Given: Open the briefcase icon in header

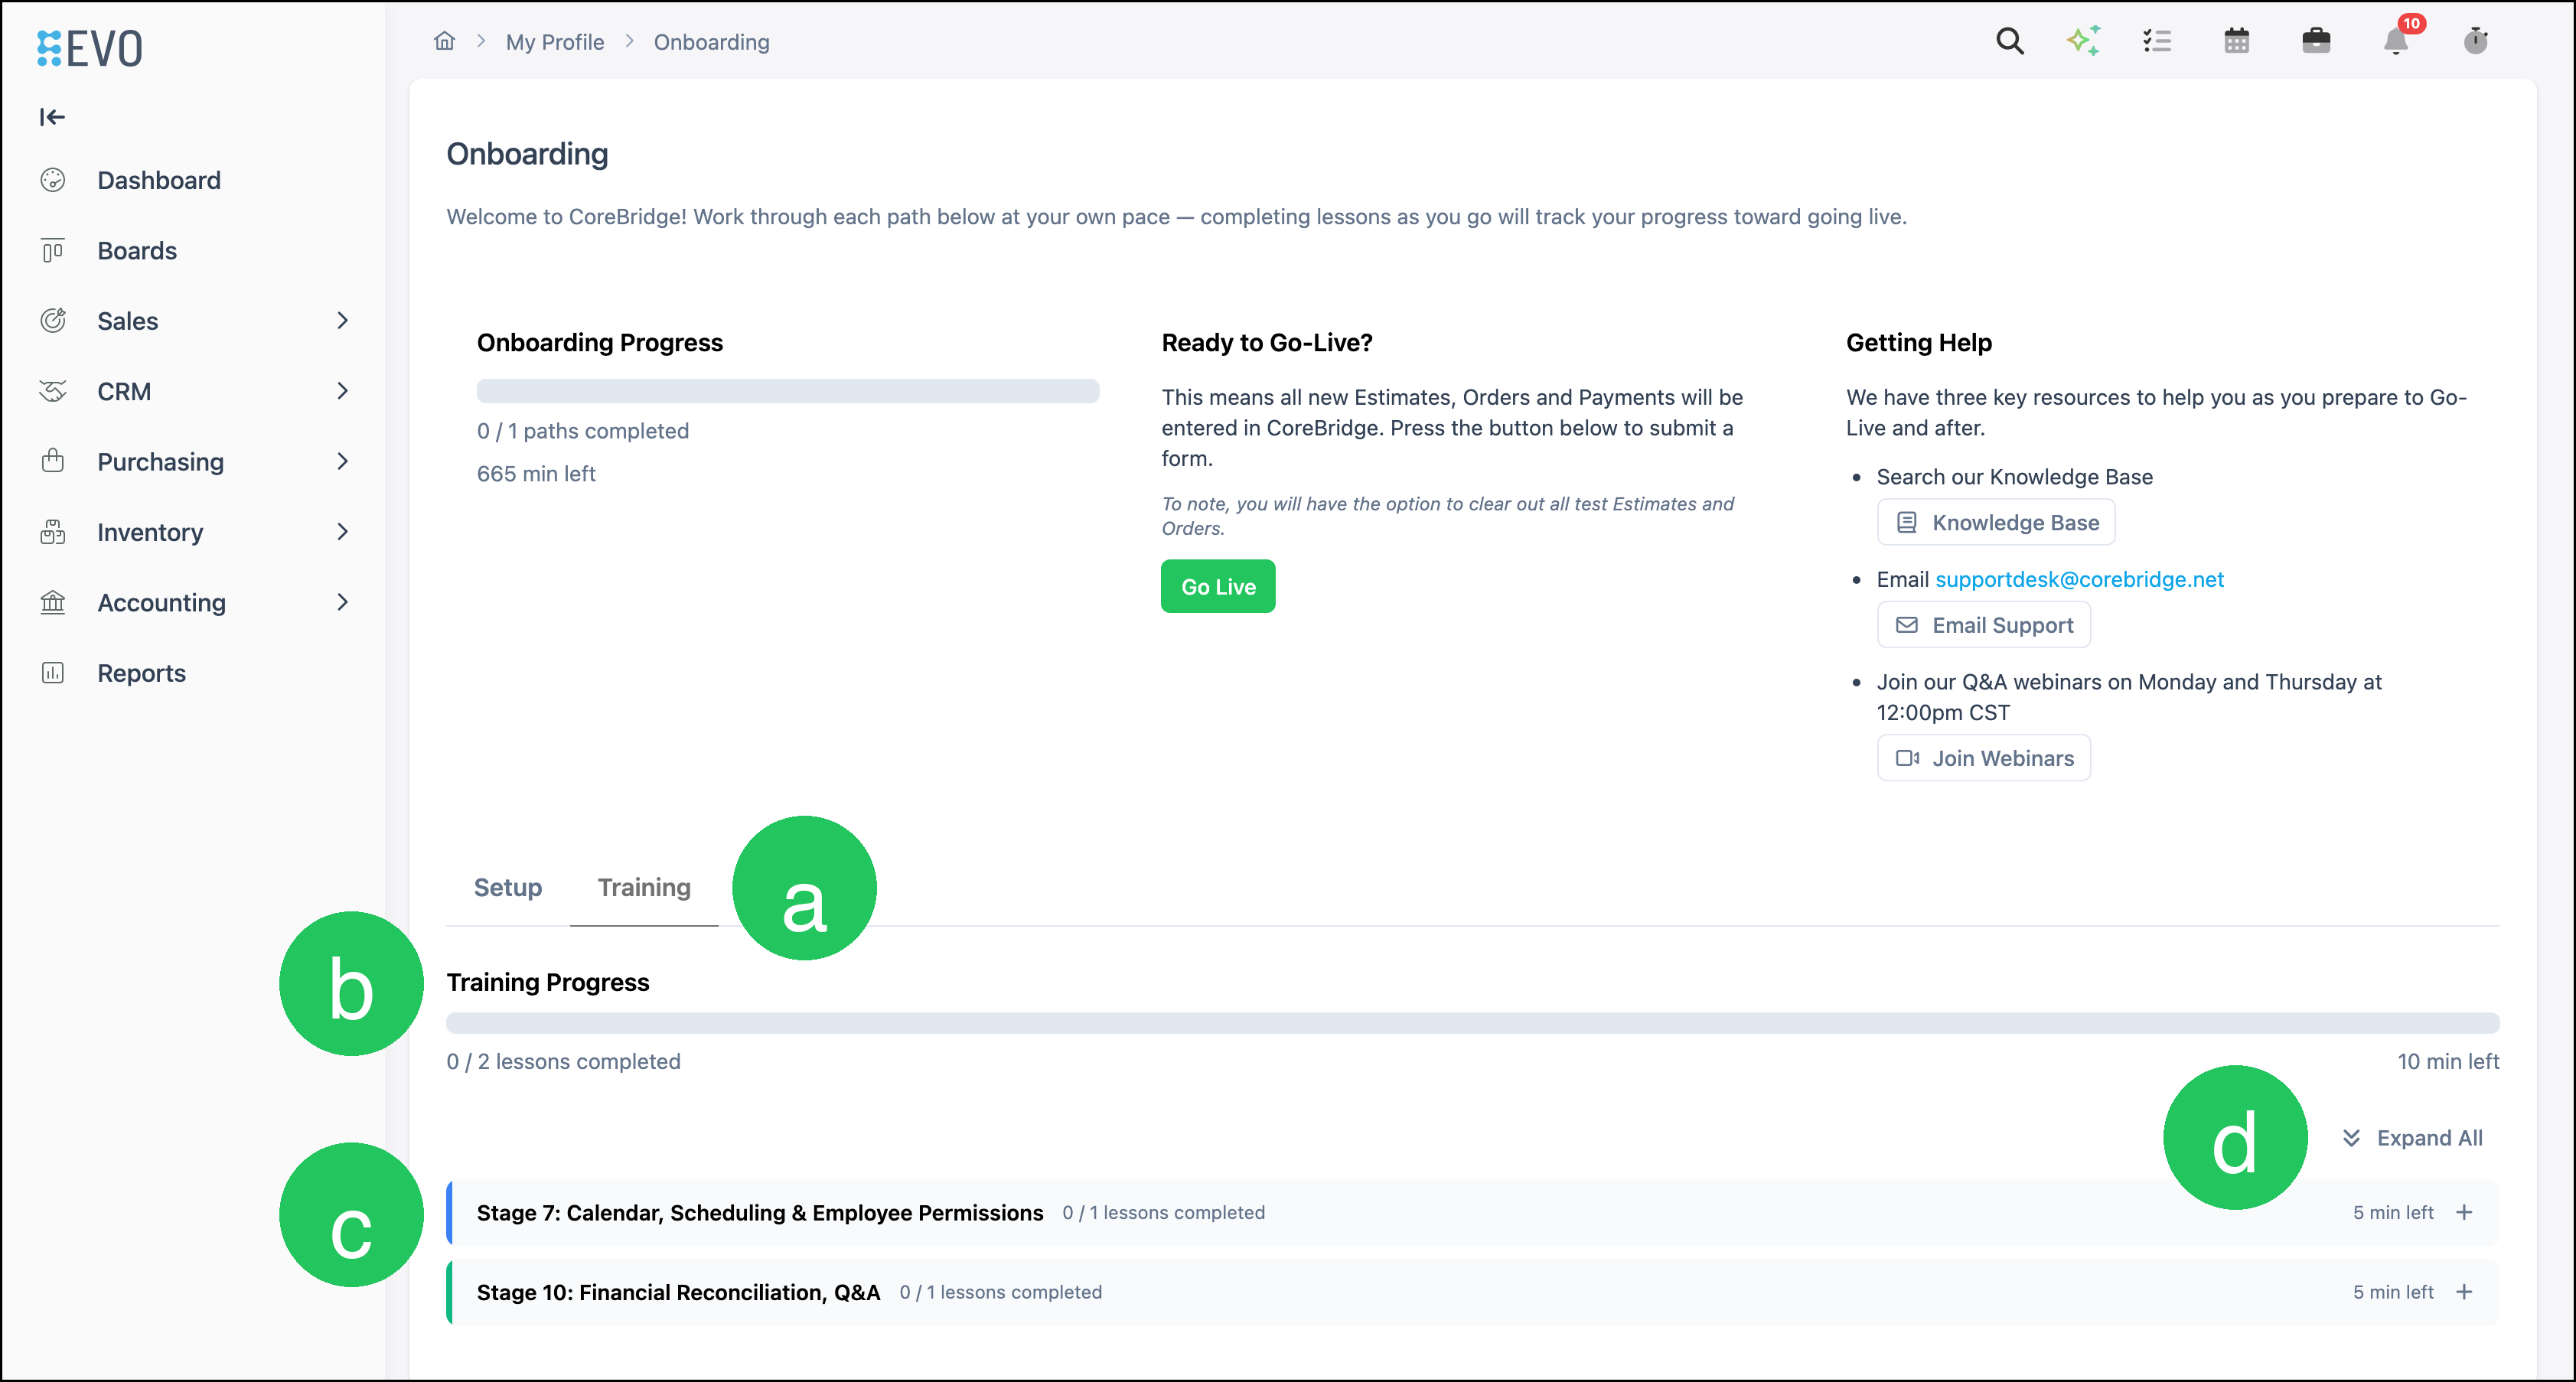Looking at the screenshot, I should pyautogui.click(x=2316, y=41).
